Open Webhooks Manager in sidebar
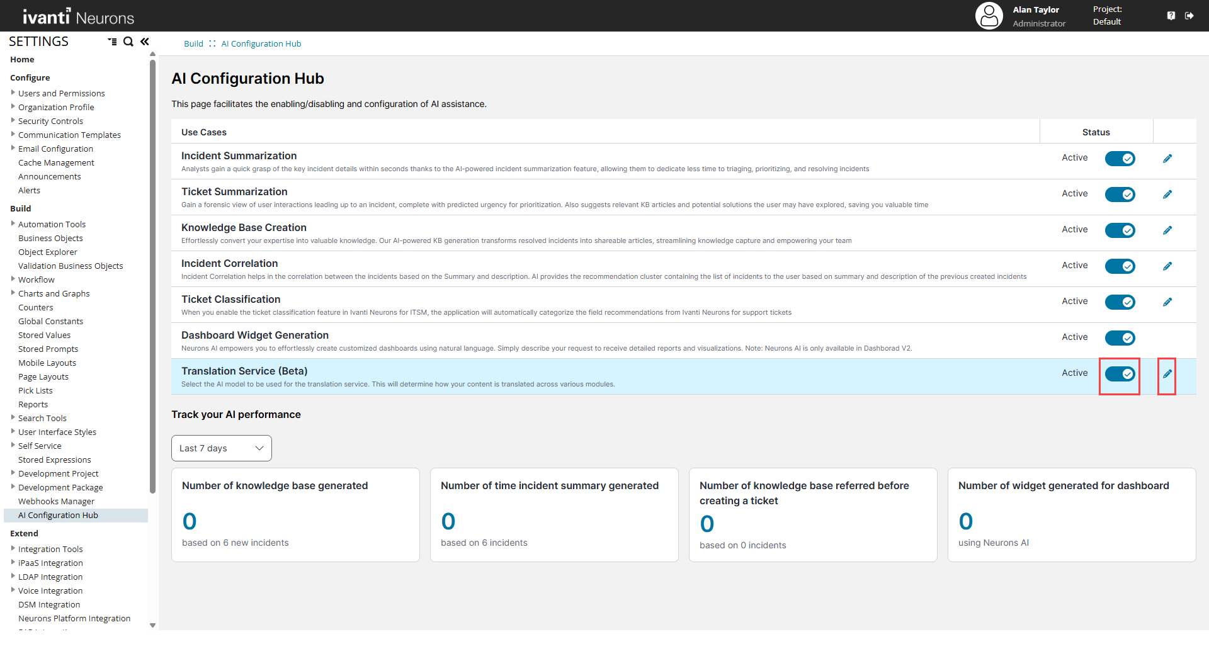Screen dimensions: 1209x649 [x=56, y=502]
